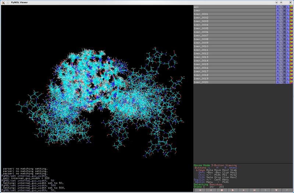Viewport: 294px width, 193px height.
Task: Open Action menu for 1nmr_0018
Action: (277, 75)
